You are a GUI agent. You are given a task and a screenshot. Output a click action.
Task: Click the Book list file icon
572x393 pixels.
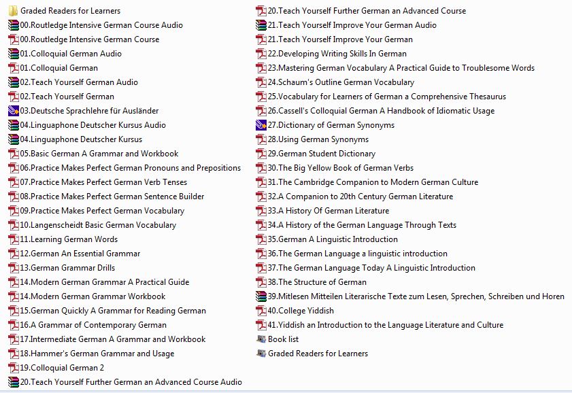[x=260, y=339]
